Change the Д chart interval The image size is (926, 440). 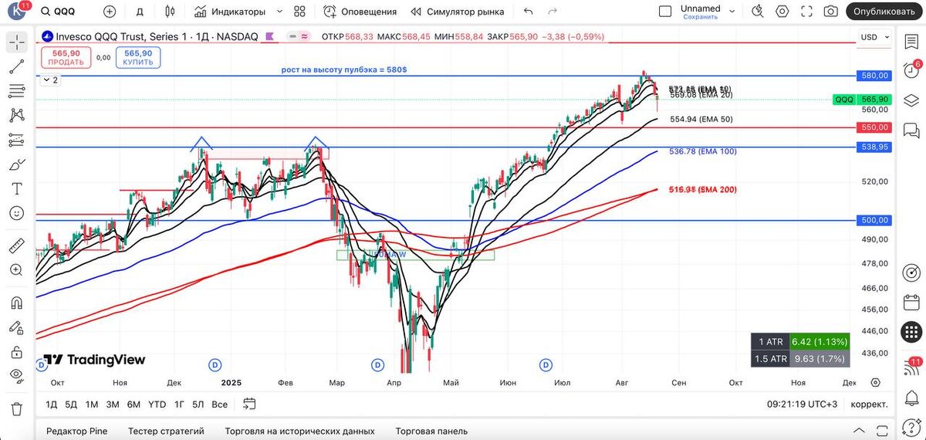click(140, 12)
